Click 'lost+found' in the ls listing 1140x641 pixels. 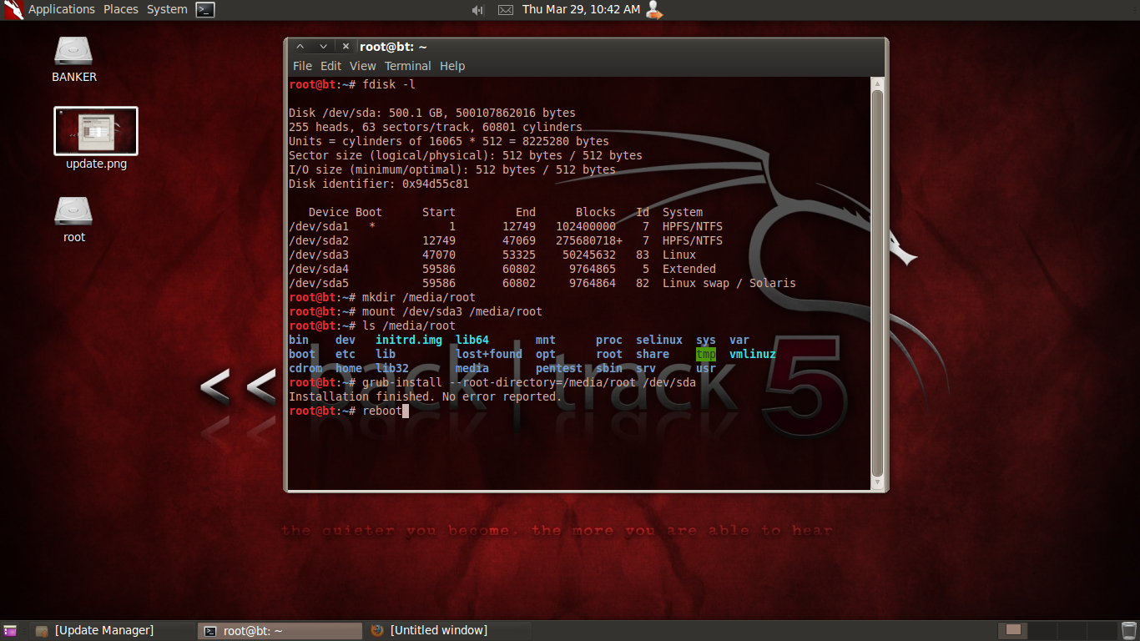[489, 354]
